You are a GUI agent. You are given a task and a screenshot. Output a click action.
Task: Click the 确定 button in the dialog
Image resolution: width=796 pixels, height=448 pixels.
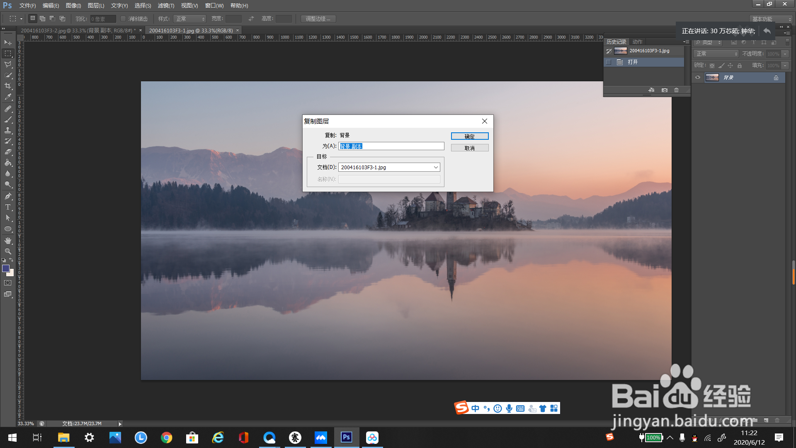tap(469, 136)
